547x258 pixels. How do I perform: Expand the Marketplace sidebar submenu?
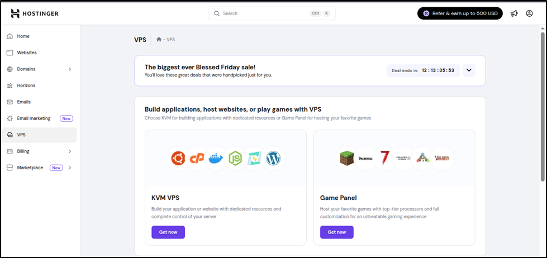click(70, 168)
